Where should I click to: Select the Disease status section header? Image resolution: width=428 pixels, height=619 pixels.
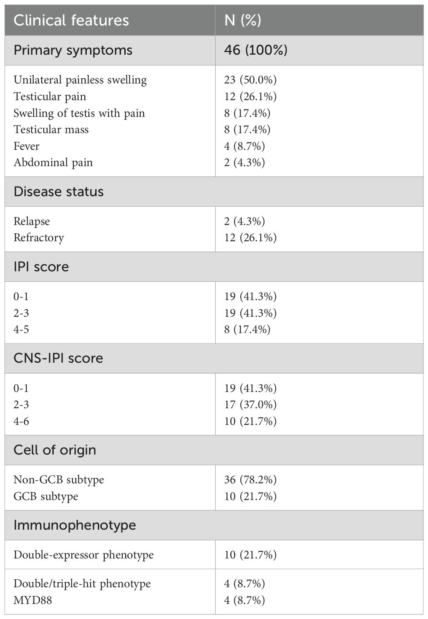(x=58, y=192)
